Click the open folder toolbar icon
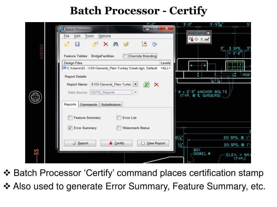 67,44
